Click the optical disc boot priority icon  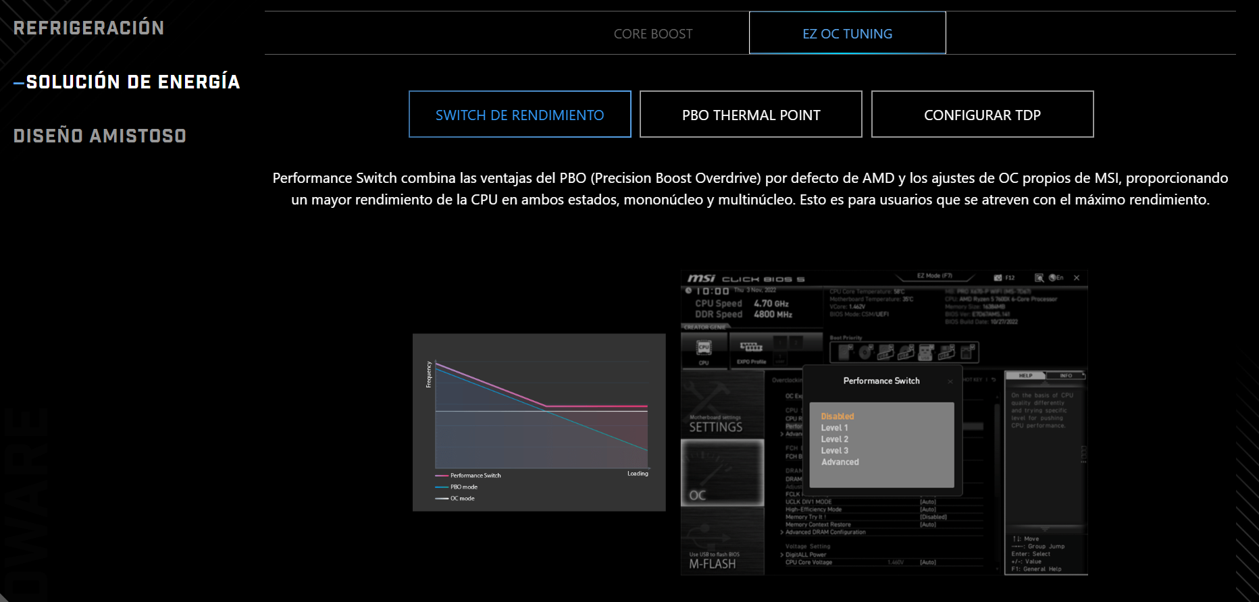[x=865, y=352]
